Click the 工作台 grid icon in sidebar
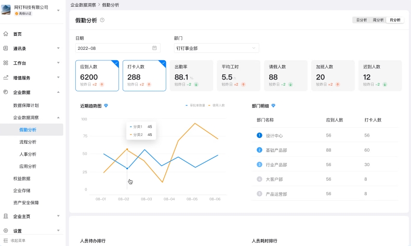Screen dimensions: 411x246 point(6,63)
